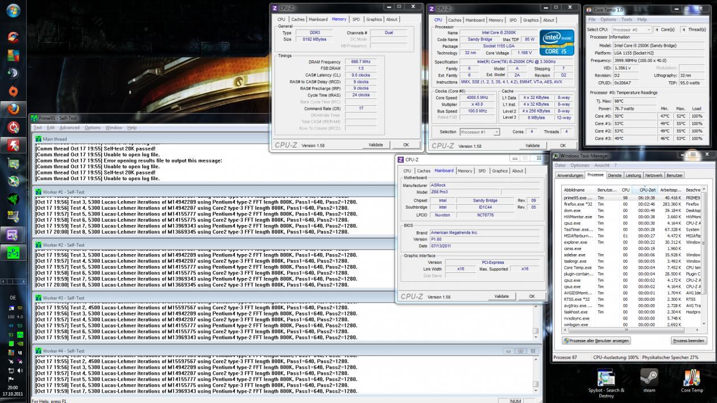717x403 pixels.
Task: Open the Prime95 Advanced menu
Action: 69,128
